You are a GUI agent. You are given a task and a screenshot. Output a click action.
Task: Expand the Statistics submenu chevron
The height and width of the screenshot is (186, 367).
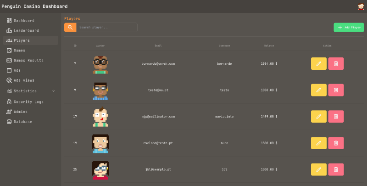click(54, 91)
